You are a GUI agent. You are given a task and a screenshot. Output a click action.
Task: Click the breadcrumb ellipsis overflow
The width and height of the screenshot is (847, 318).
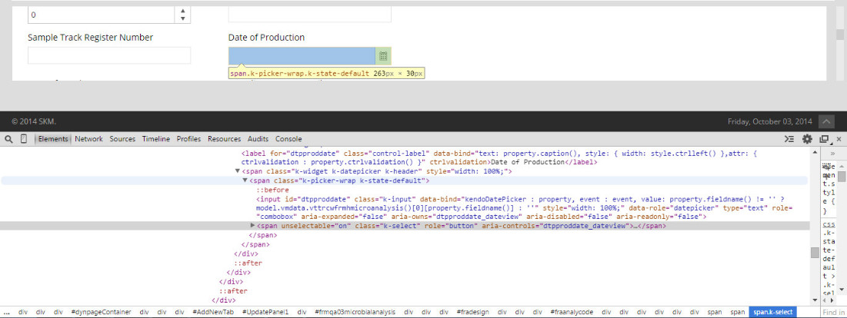(6, 312)
